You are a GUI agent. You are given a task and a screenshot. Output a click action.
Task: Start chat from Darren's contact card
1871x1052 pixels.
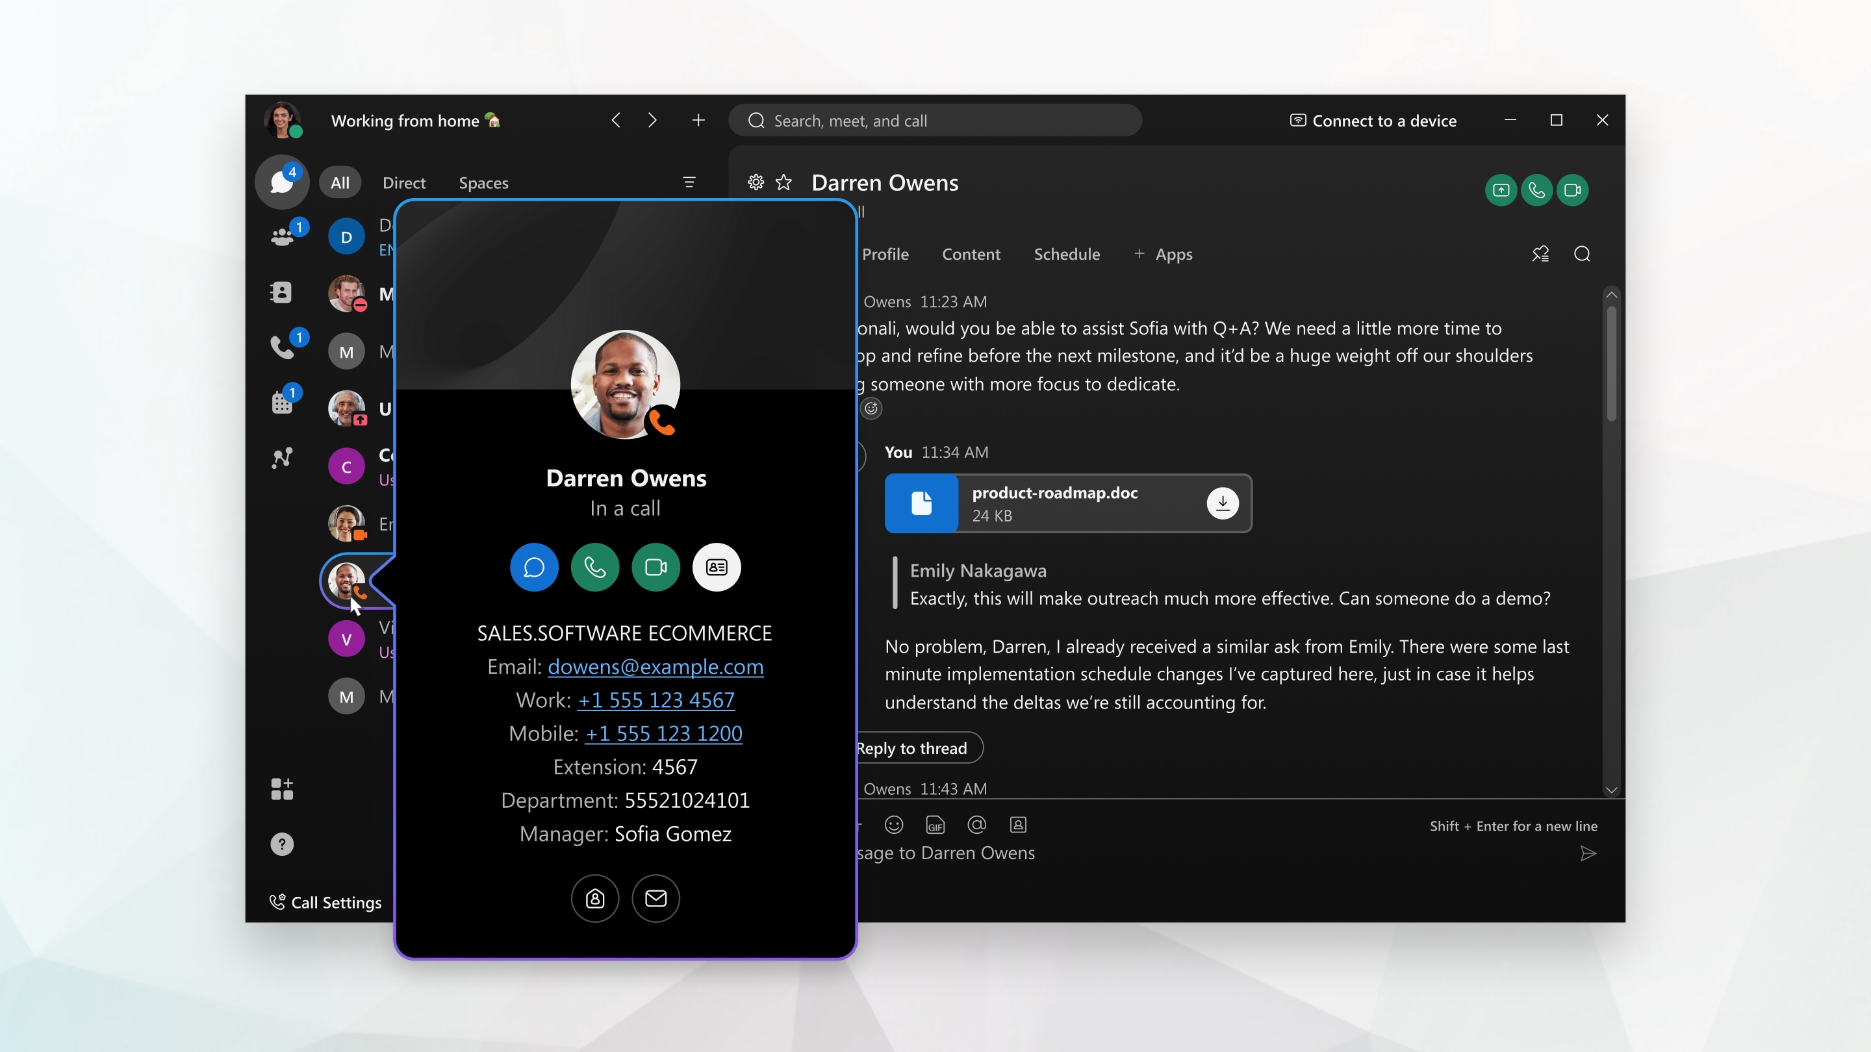pyautogui.click(x=534, y=567)
